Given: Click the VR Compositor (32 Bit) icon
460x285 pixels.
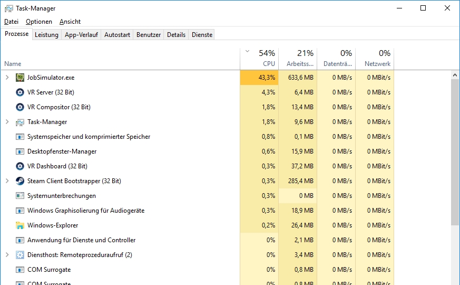Looking at the screenshot, I should click(20, 107).
